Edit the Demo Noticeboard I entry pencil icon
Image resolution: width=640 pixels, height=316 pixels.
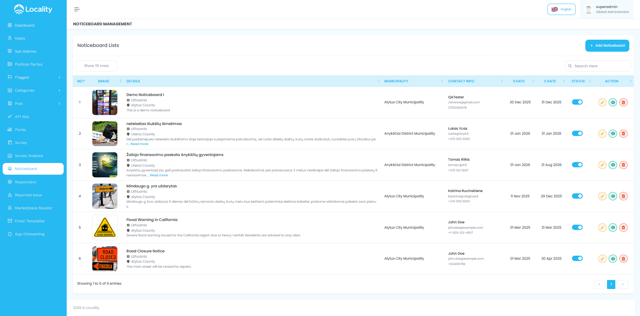[602, 102]
